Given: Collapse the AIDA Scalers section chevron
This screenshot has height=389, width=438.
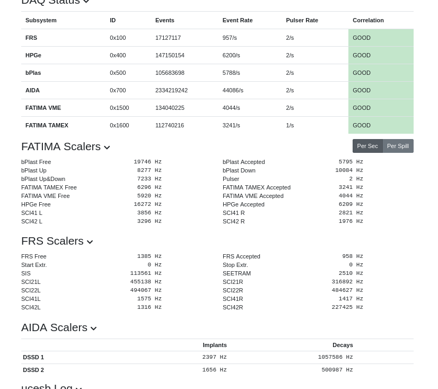Looking at the screenshot, I should click(93, 329).
